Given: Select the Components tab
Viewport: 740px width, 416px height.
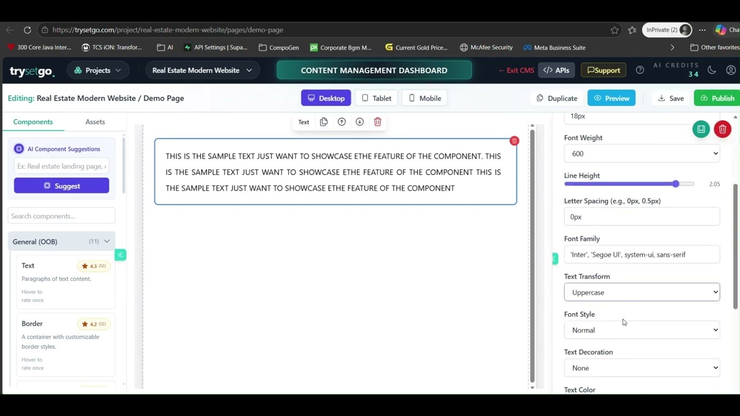Looking at the screenshot, I should (x=33, y=122).
